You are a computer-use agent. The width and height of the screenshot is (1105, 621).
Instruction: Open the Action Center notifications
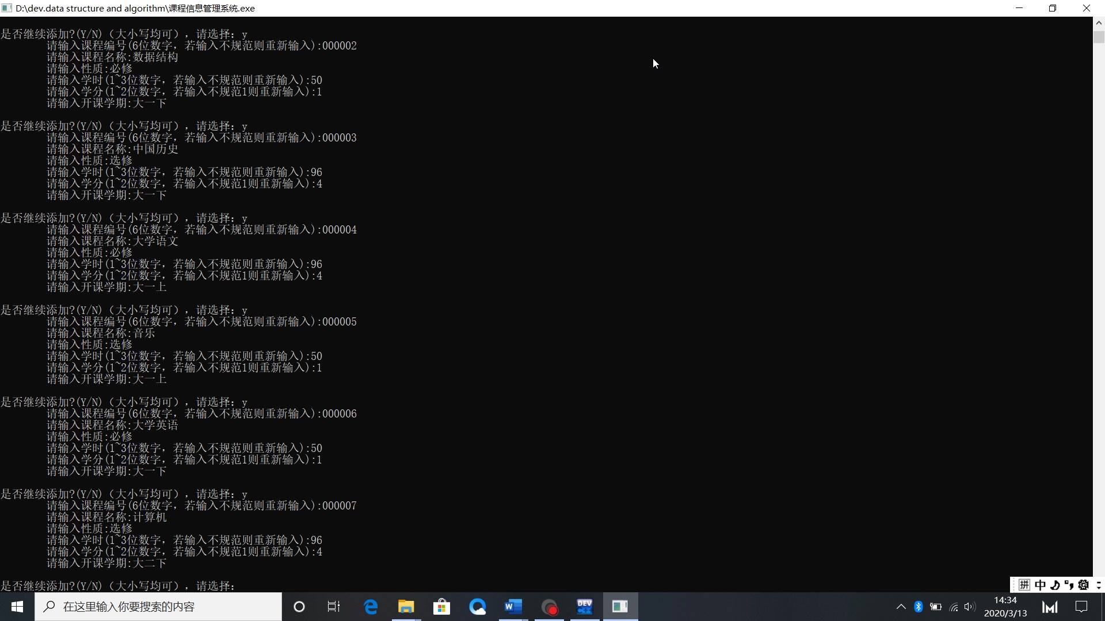(x=1081, y=607)
